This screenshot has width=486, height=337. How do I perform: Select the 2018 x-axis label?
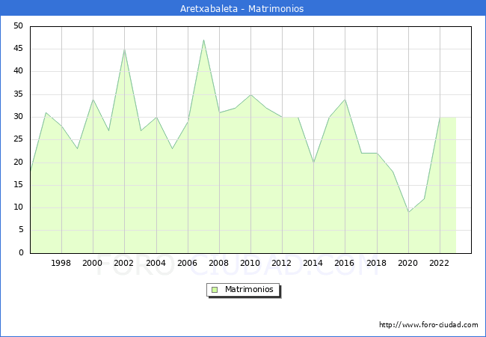click(x=377, y=263)
